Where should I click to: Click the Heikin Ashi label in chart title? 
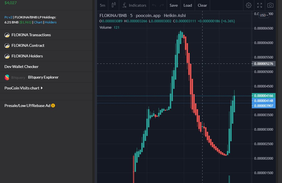175,16
